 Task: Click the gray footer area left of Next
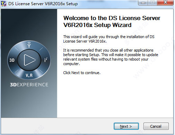coord(56,126)
